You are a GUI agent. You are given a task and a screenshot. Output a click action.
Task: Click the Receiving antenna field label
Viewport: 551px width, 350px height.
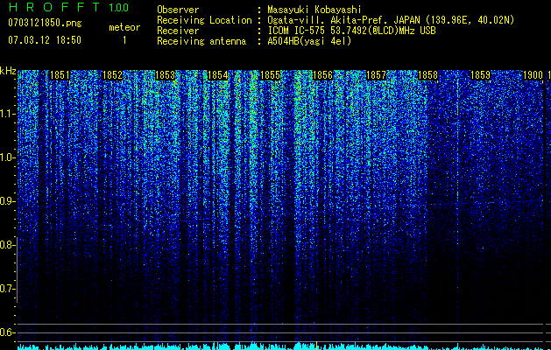[x=201, y=41]
